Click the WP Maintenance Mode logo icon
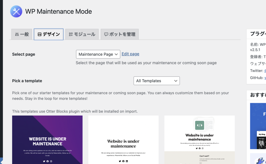The image size is (266, 164). (16, 11)
